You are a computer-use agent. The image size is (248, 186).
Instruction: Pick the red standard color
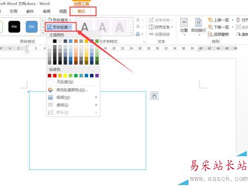(55, 75)
